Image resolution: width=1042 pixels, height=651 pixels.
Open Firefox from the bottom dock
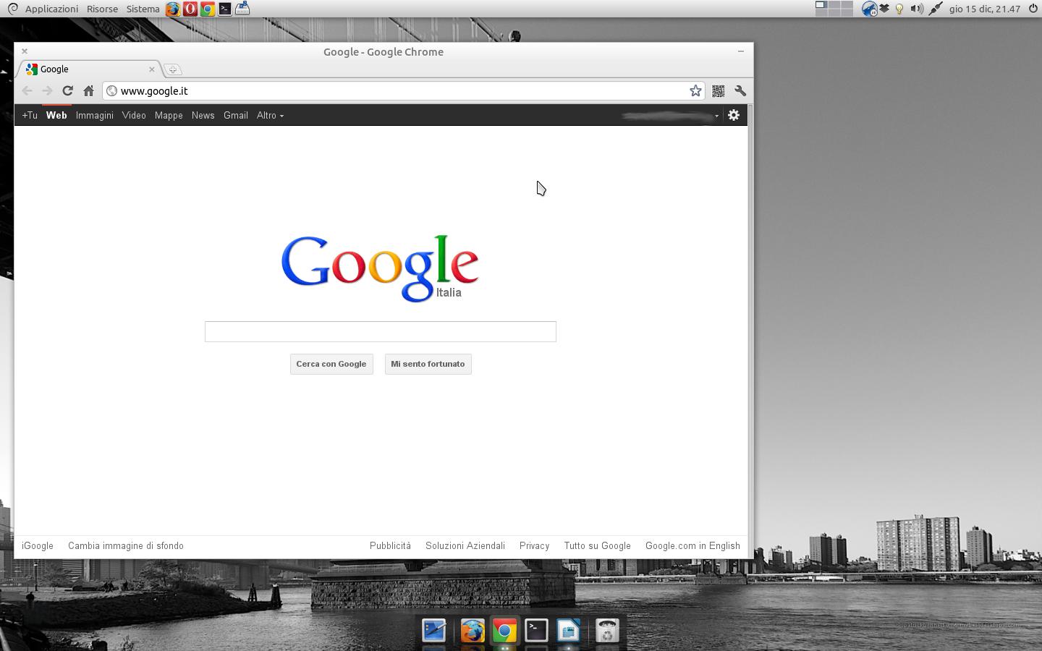pos(473,631)
